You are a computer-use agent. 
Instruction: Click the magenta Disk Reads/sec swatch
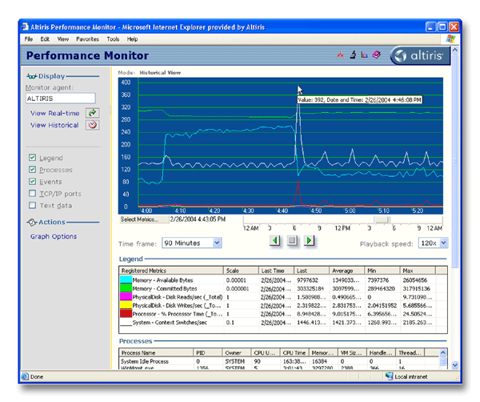pos(126,297)
